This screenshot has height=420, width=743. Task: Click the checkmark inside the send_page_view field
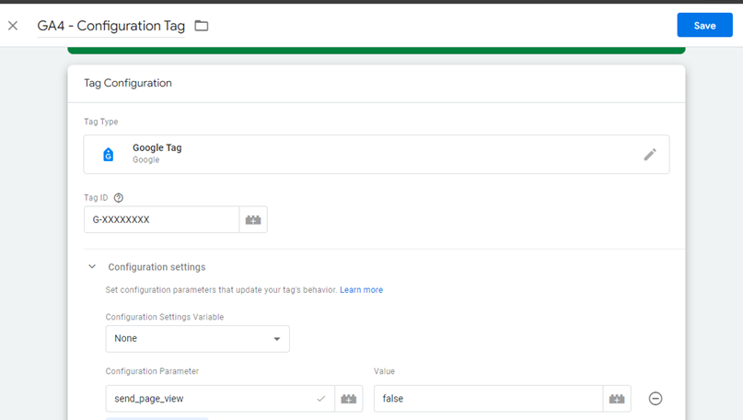[320, 399]
